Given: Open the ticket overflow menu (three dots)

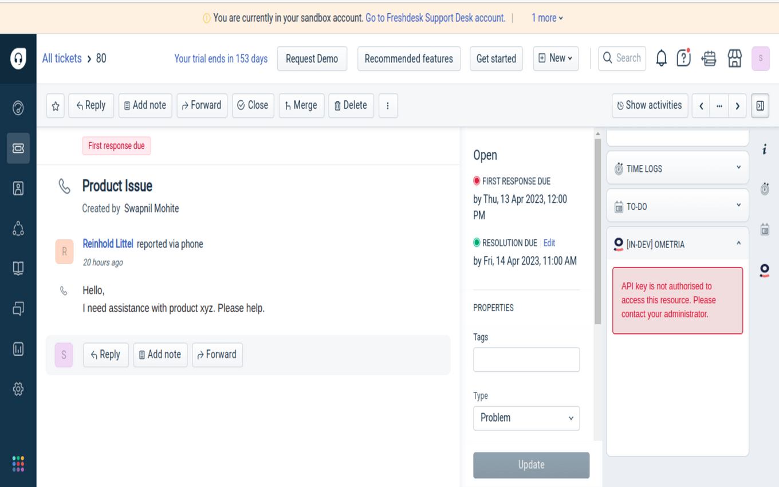Looking at the screenshot, I should click(x=388, y=105).
